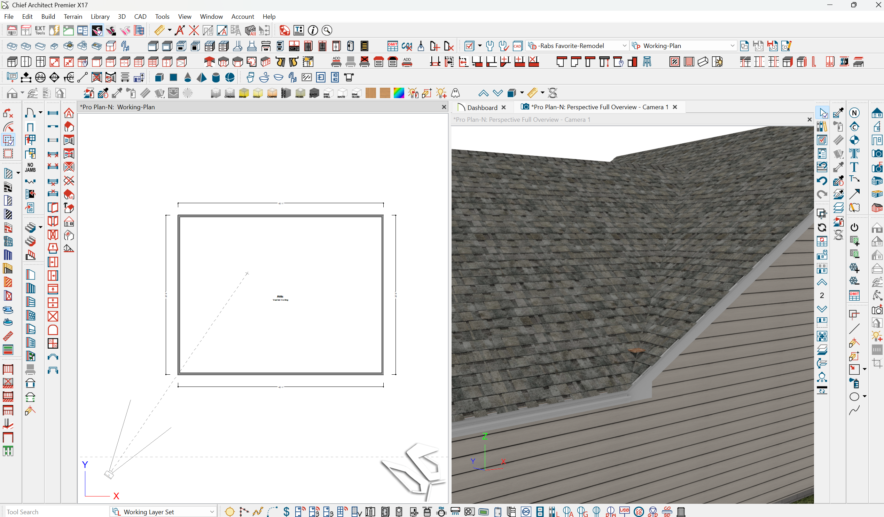Click the Redo arrow on right toolbar
The height and width of the screenshot is (517, 884).
[x=822, y=194]
